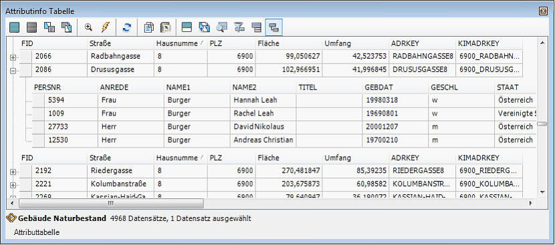Toggle the highlighted hierarchical relations icon

[274, 27]
